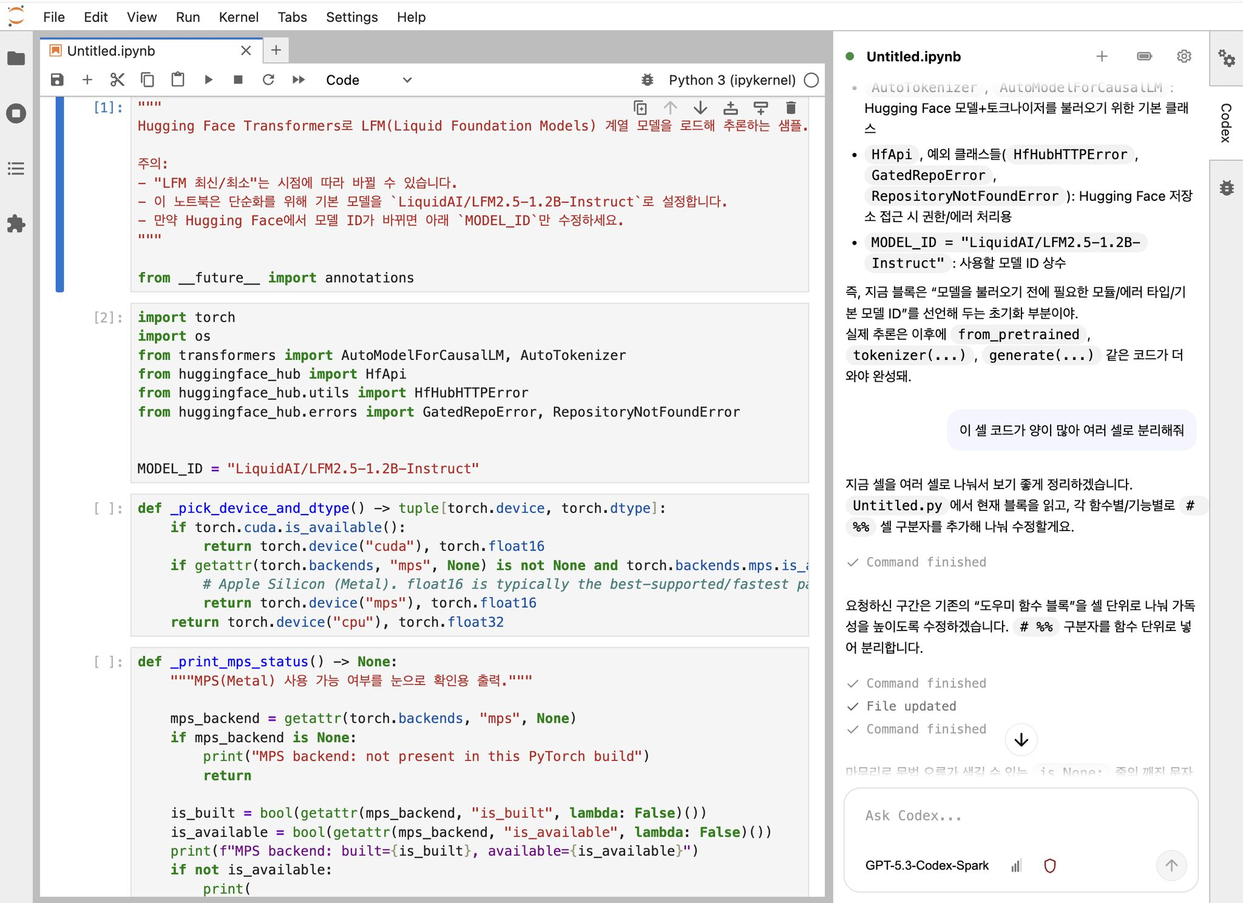The width and height of the screenshot is (1243, 903).
Task: Open the Code cell type dropdown
Action: point(369,80)
